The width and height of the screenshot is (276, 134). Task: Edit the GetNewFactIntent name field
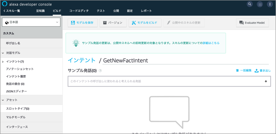coord(186,60)
